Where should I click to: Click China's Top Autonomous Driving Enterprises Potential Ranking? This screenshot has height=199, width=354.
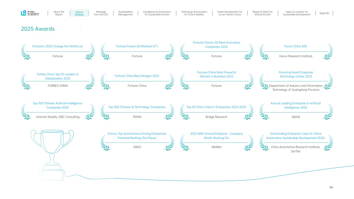(137, 136)
